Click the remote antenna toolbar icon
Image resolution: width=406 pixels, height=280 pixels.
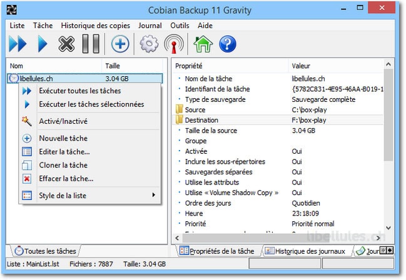click(x=174, y=44)
